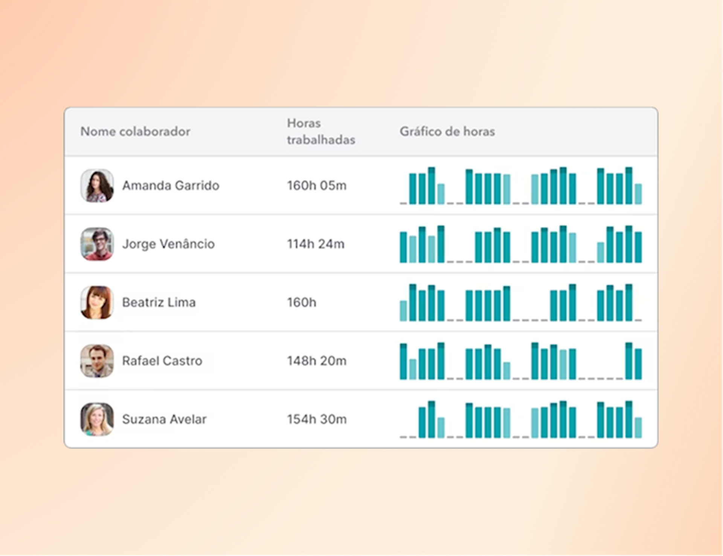Click the 148h 20m hours value
723x556 pixels.
(x=316, y=361)
